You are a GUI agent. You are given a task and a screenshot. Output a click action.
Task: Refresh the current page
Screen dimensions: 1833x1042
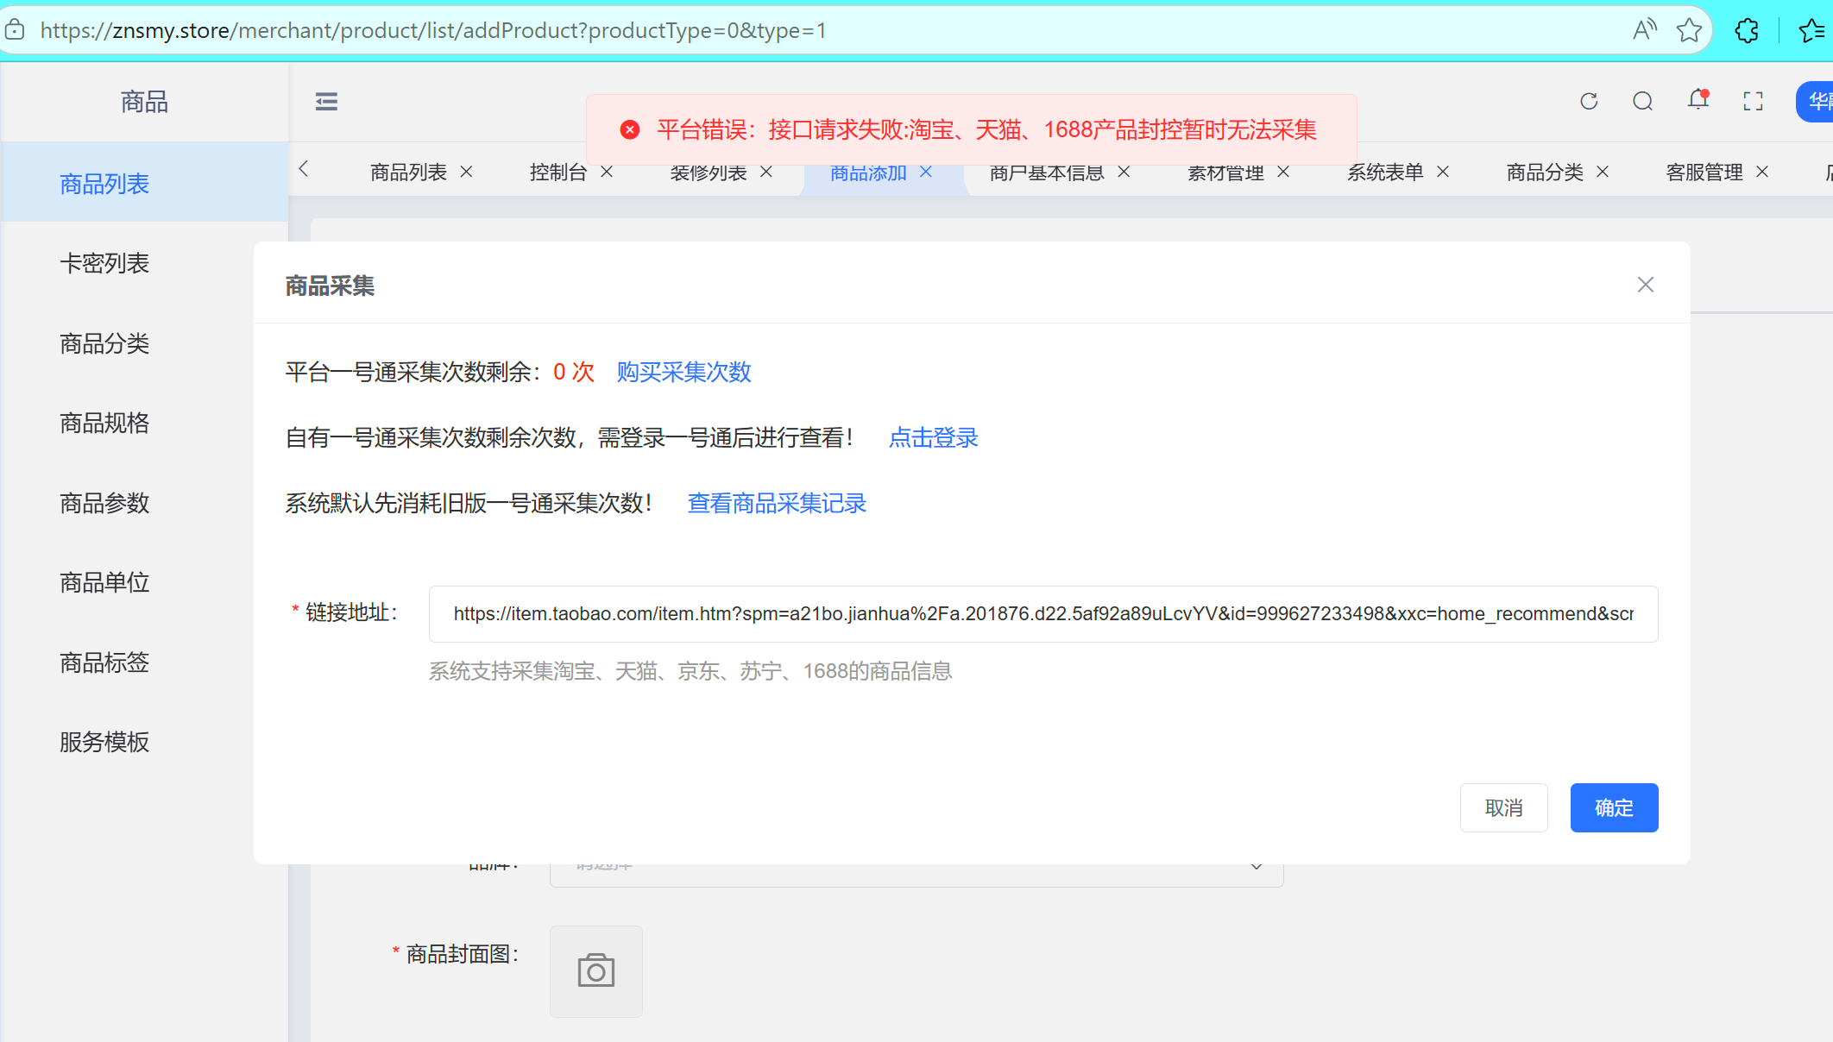1589,101
